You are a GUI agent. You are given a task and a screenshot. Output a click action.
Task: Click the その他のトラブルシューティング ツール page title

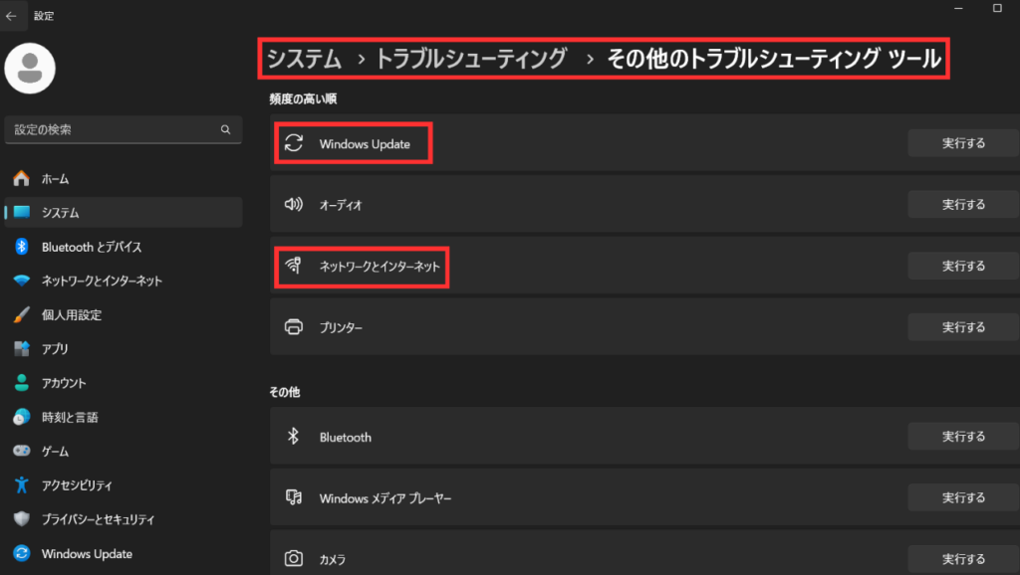point(774,59)
